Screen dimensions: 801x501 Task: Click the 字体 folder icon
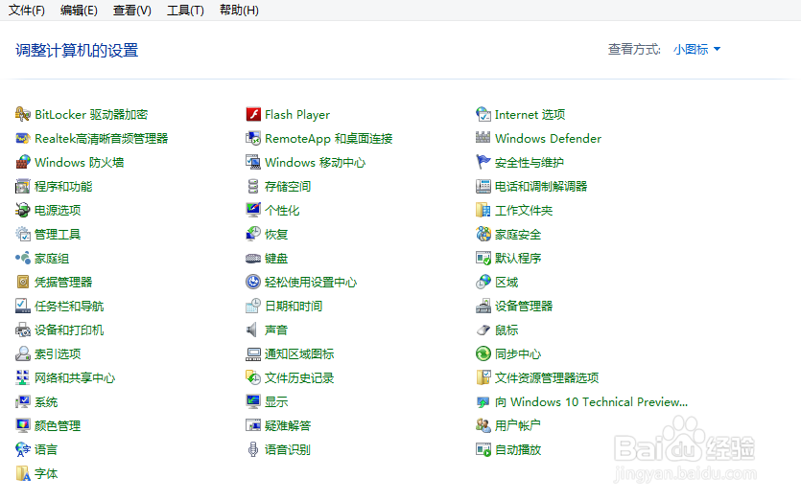22,473
